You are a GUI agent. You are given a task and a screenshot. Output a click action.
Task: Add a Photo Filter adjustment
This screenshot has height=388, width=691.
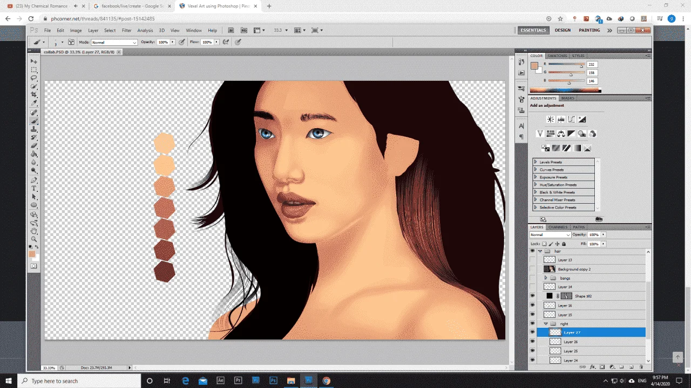click(582, 134)
